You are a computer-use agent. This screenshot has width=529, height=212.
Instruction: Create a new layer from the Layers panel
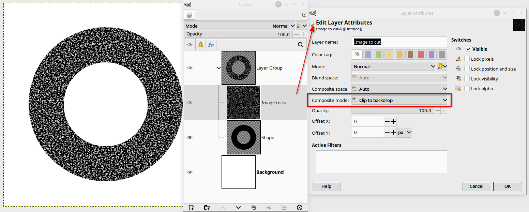tap(191, 208)
